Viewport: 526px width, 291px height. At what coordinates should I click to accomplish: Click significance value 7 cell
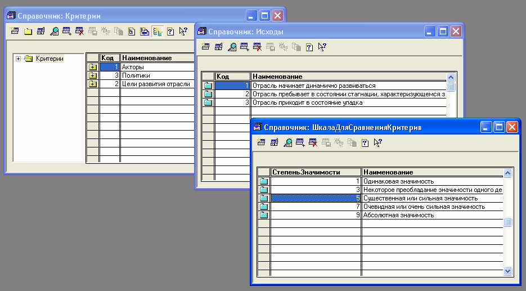(x=316, y=207)
